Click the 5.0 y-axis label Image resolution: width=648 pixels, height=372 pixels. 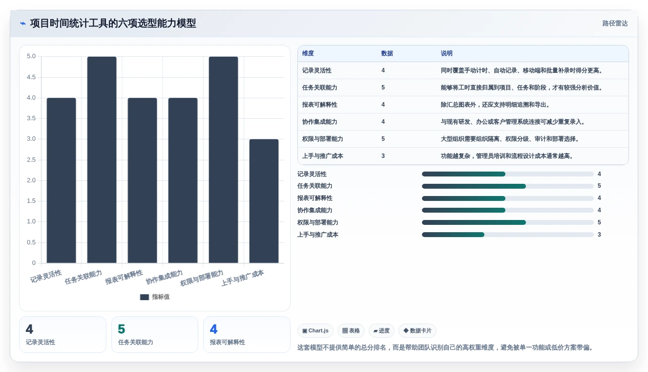coord(31,56)
